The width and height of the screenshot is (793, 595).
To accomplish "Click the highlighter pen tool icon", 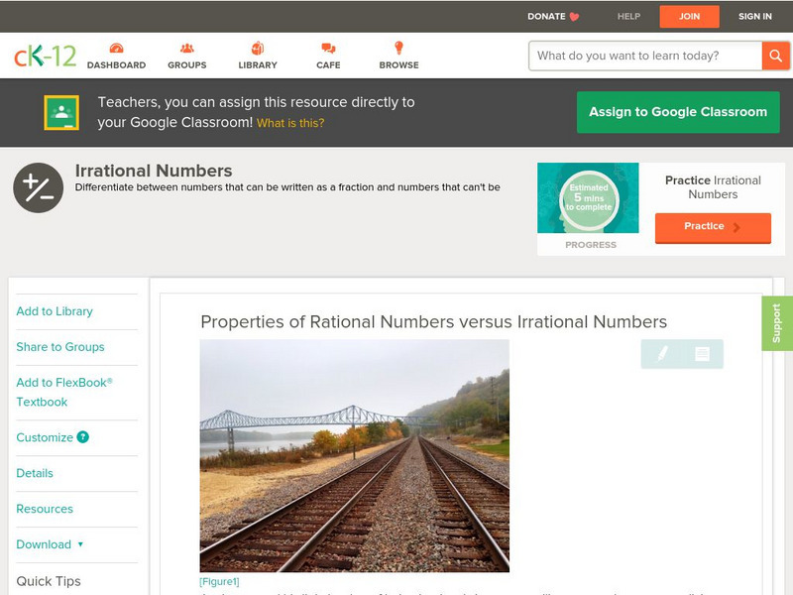I will pyautogui.click(x=662, y=354).
